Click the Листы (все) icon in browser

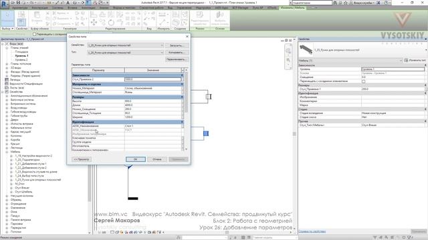tap(7, 88)
